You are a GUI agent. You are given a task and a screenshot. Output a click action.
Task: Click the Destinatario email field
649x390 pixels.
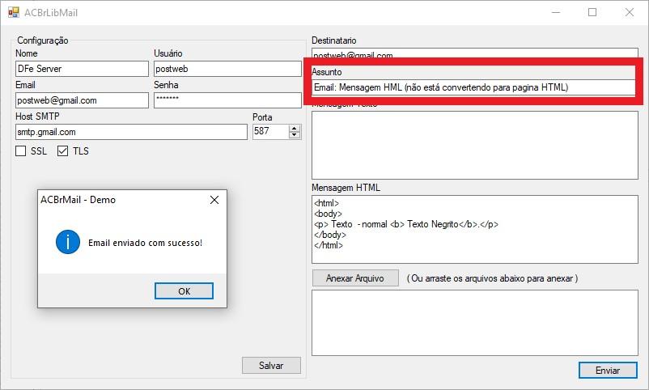click(475, 53)
